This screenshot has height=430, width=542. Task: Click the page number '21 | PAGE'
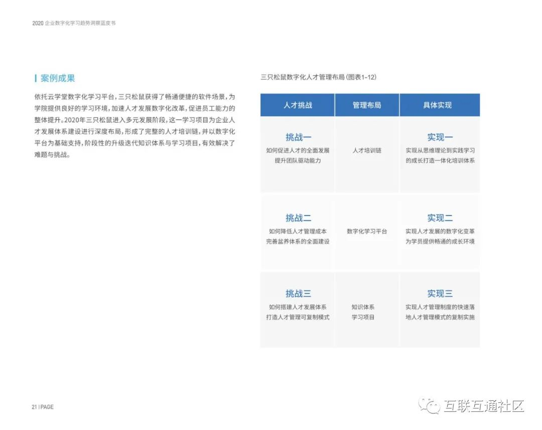pyautogui.click(x=43, y=407)
